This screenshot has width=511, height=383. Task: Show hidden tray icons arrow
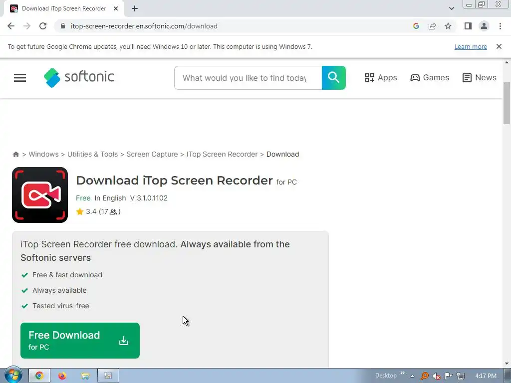[412, 376]
